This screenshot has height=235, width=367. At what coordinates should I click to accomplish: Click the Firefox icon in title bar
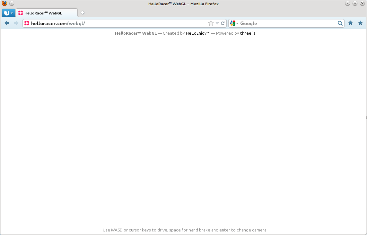(x=4, y=4)
